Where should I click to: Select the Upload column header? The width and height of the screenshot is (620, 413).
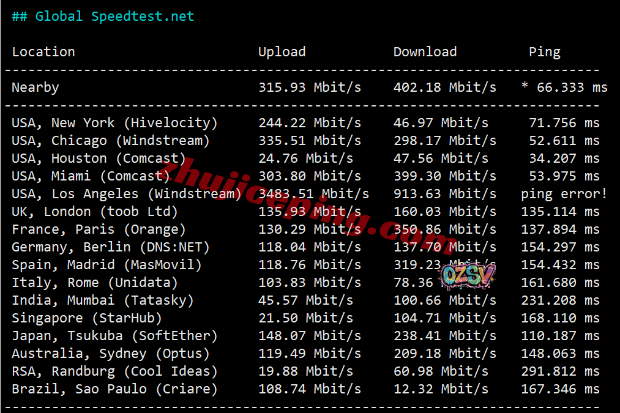pos(282,52)
